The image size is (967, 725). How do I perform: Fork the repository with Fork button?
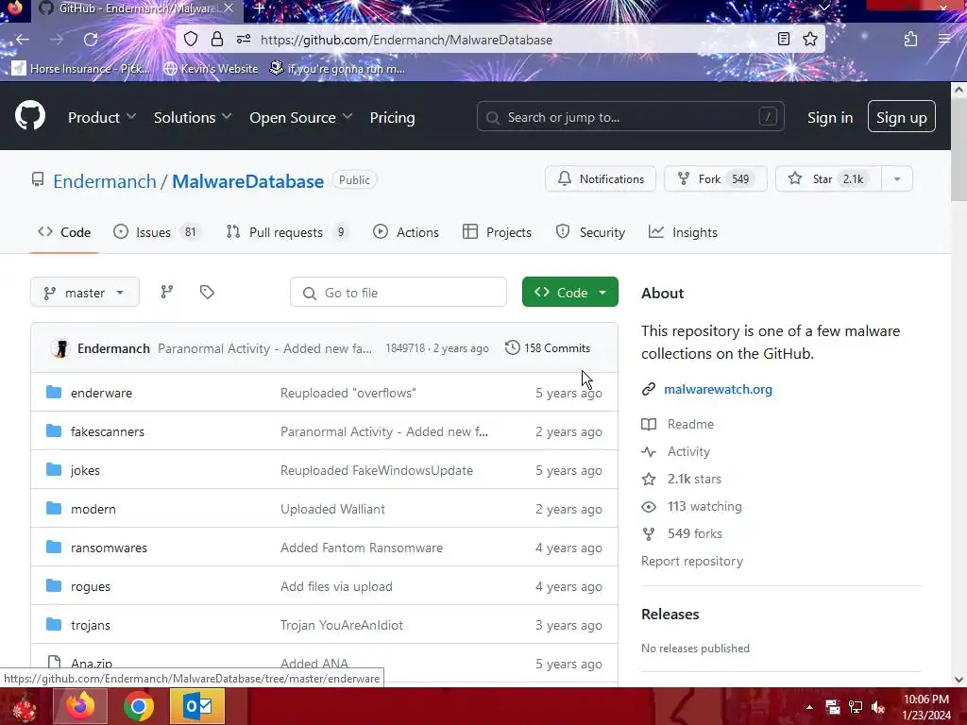[x=716, y=178]
